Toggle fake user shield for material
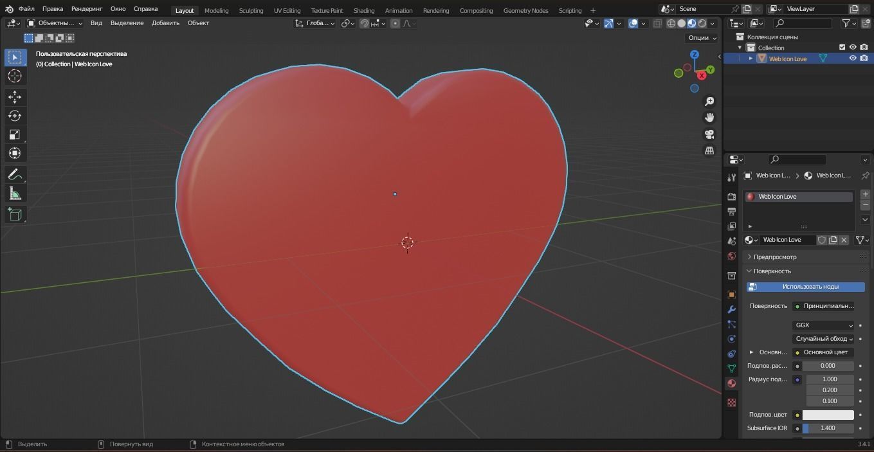This screenshot has width=874, height=452. (821, 240)
